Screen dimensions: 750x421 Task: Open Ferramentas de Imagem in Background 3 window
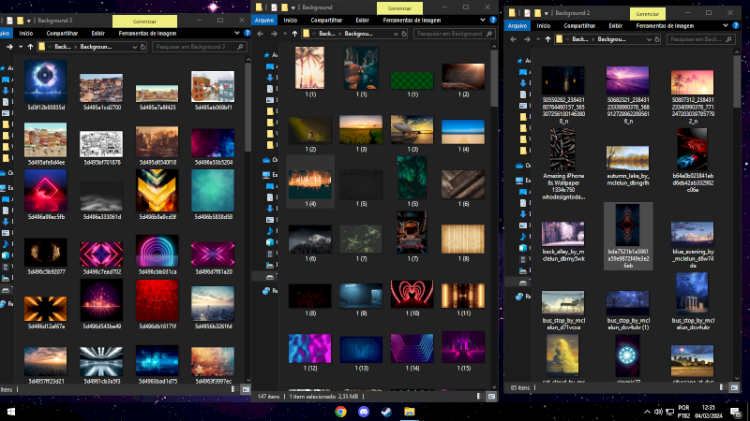click(x=148, y=33)
